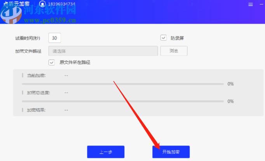The height and width of the screenshot is (161, 265).
Task: Click the trial time input showing 30
Action: 54,38
